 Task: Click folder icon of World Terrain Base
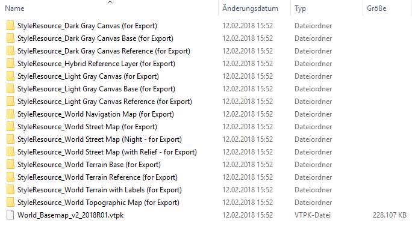coord(10,164)
